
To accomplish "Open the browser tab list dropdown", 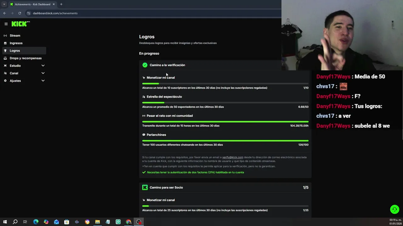I will tap(4, 4).
